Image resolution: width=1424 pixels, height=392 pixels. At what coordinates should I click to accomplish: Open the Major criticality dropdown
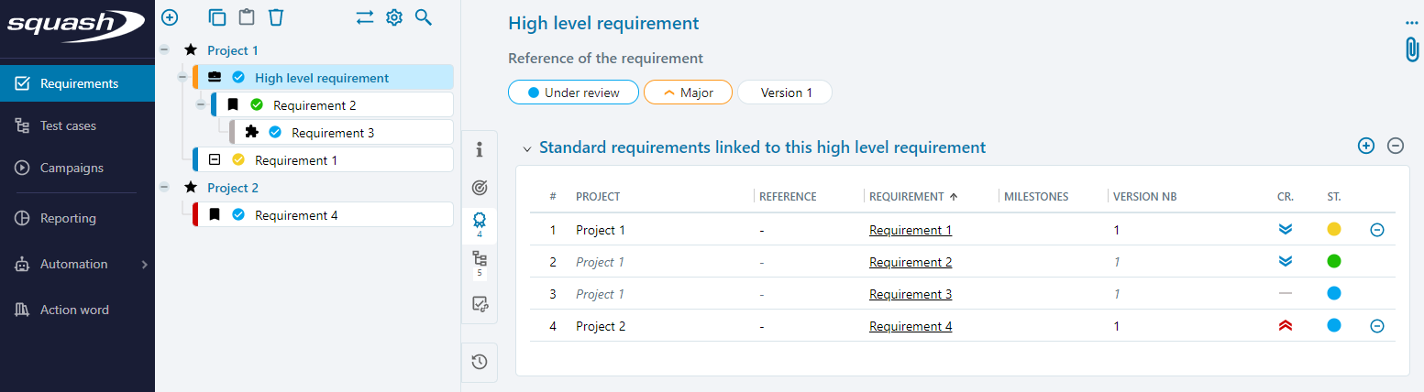pyautogui.click(x=687, y=93)
